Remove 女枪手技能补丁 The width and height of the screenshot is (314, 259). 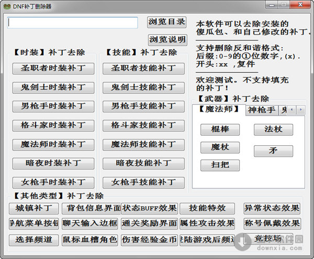(143, 182)
